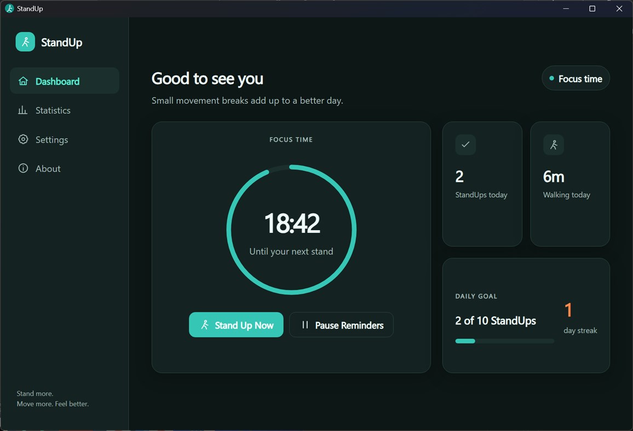Maximize the StandUp window
633x431 pixels.
coord(592,8)
